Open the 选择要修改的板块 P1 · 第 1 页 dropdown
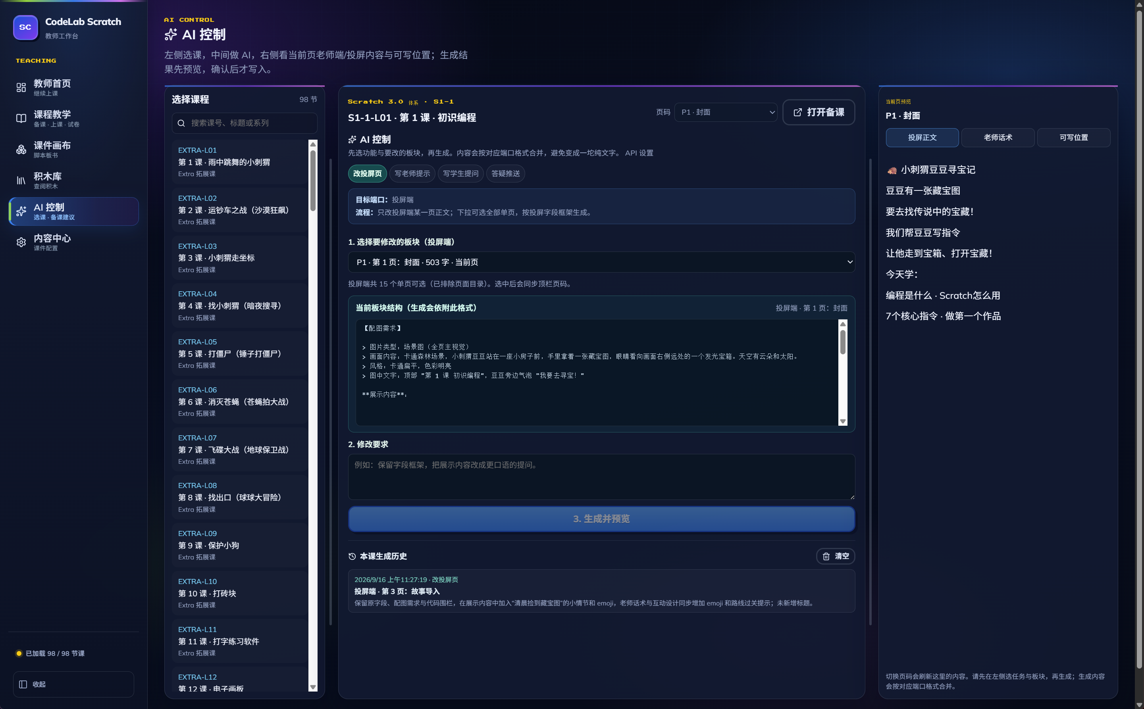The image size is (1144, 709). pyautogui.click(x=601, y=262)
